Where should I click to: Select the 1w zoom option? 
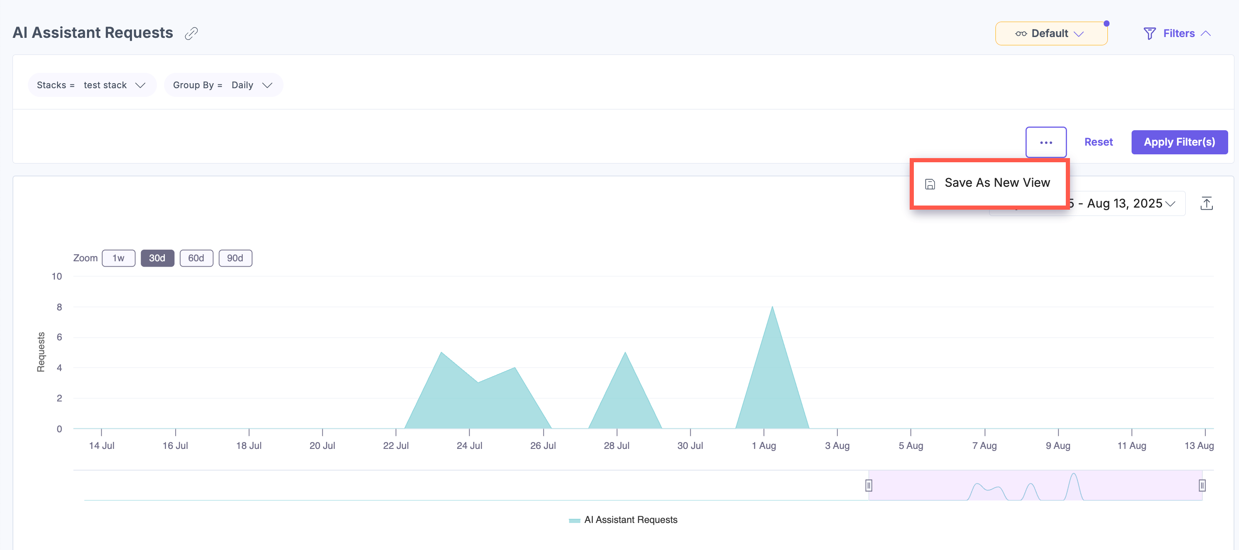pos(118,258)
